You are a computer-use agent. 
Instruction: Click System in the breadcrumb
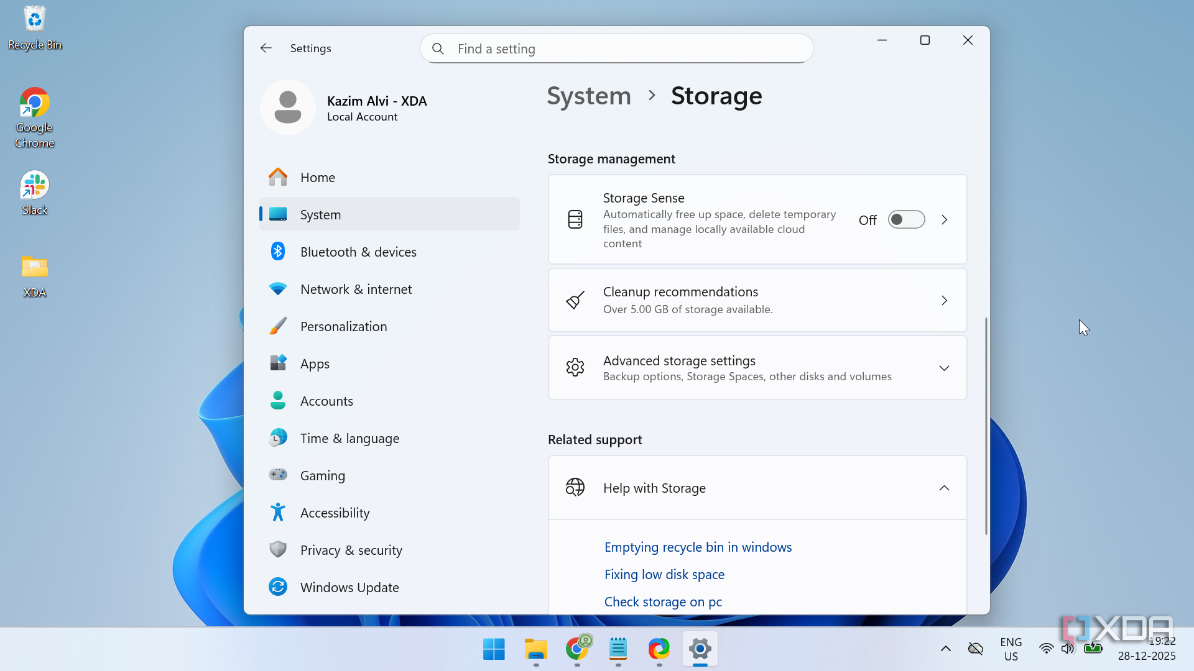tap(589, 96)
